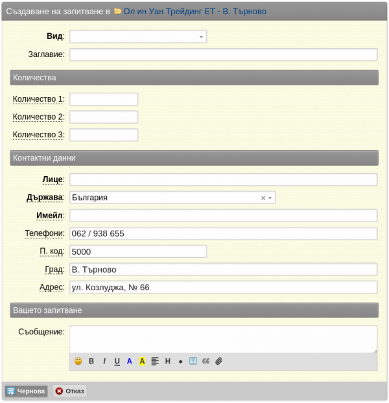Screen dimensions: 389x403
Task: Insert a table into the message
Action: [193, 362]
